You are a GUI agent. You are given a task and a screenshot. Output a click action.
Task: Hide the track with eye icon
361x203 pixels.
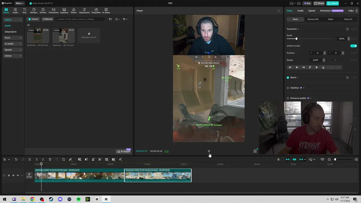13,175
